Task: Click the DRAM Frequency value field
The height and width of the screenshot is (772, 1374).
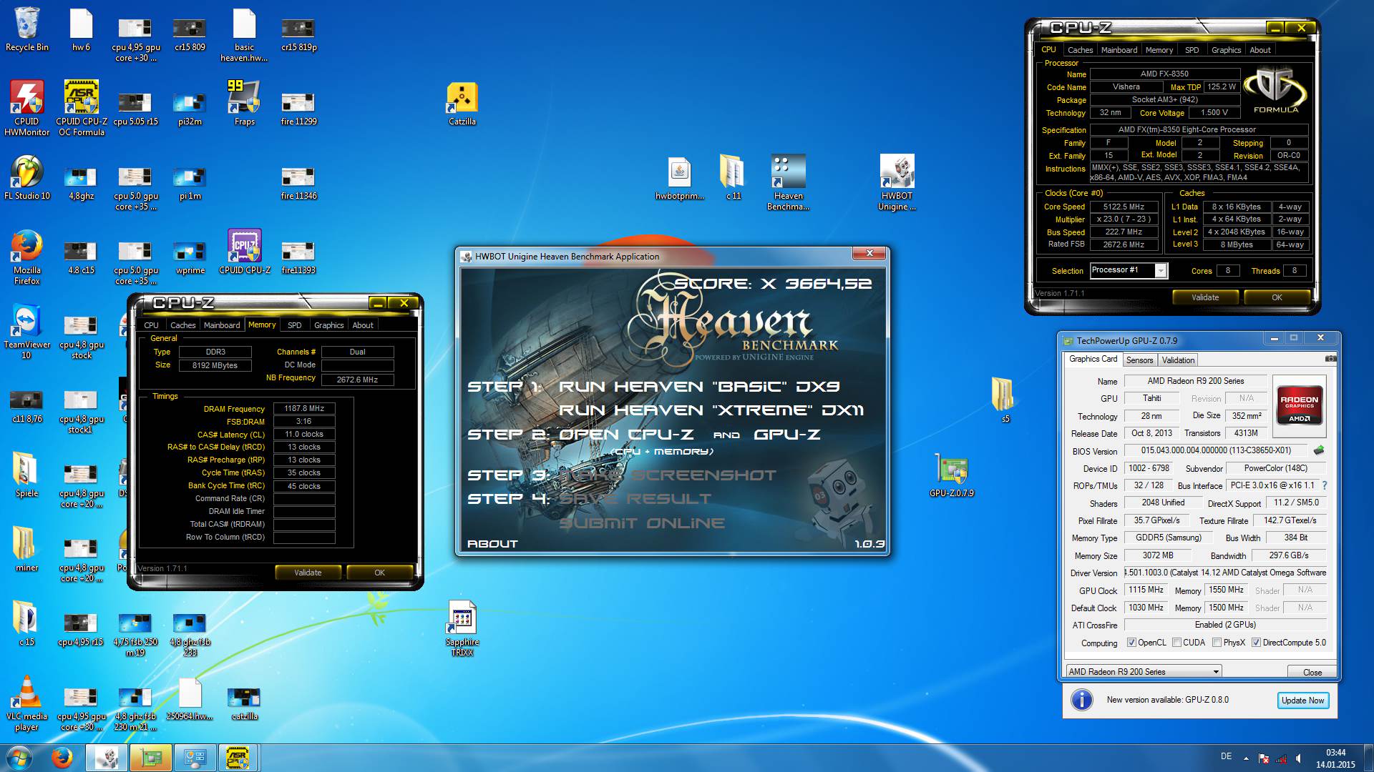Action: click(x=304, y=409)
